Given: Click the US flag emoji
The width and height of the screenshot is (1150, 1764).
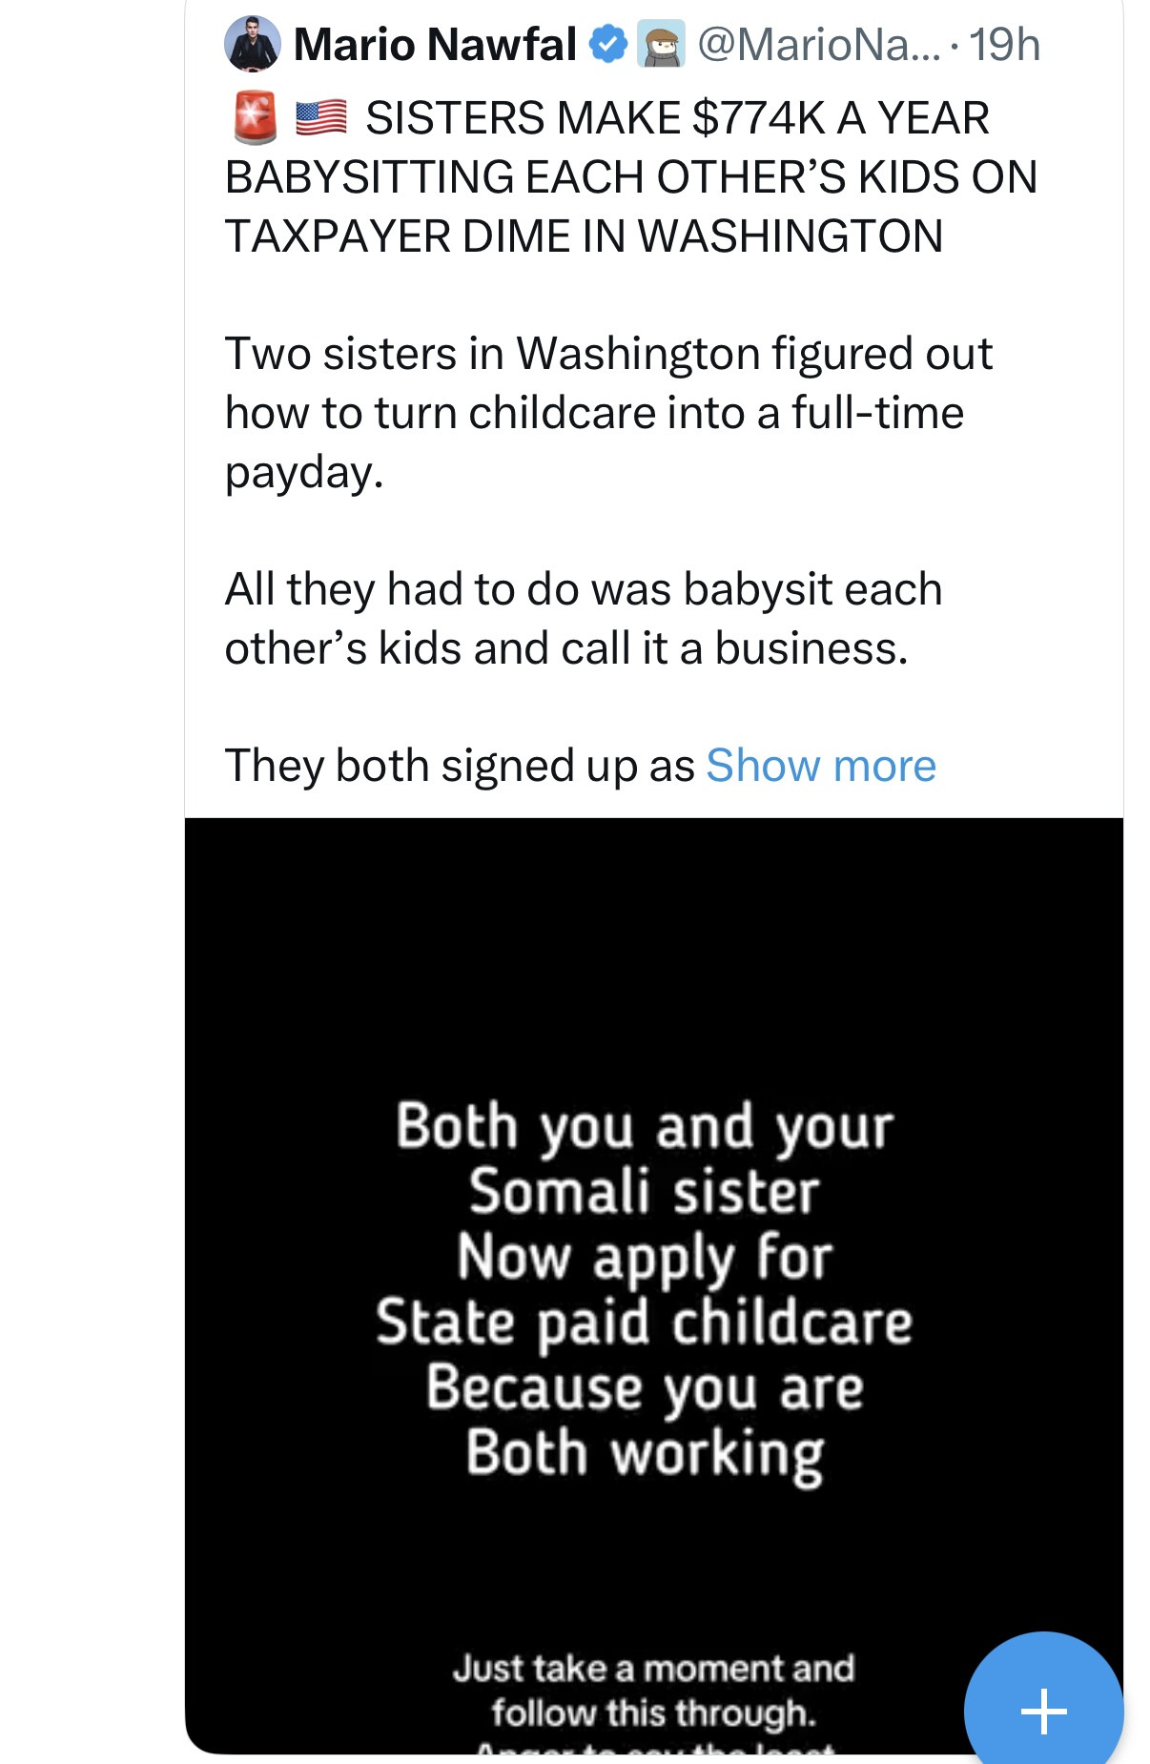Looking at the screenshot, I should click(x=320, y=117).
